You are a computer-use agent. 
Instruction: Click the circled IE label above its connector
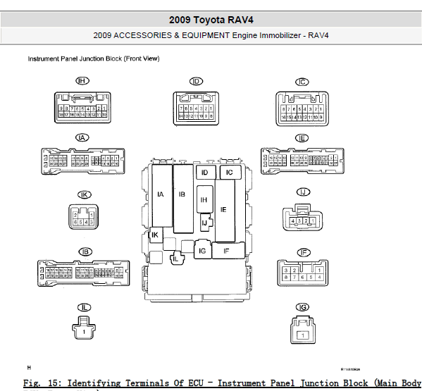click(x=302, y=138)
